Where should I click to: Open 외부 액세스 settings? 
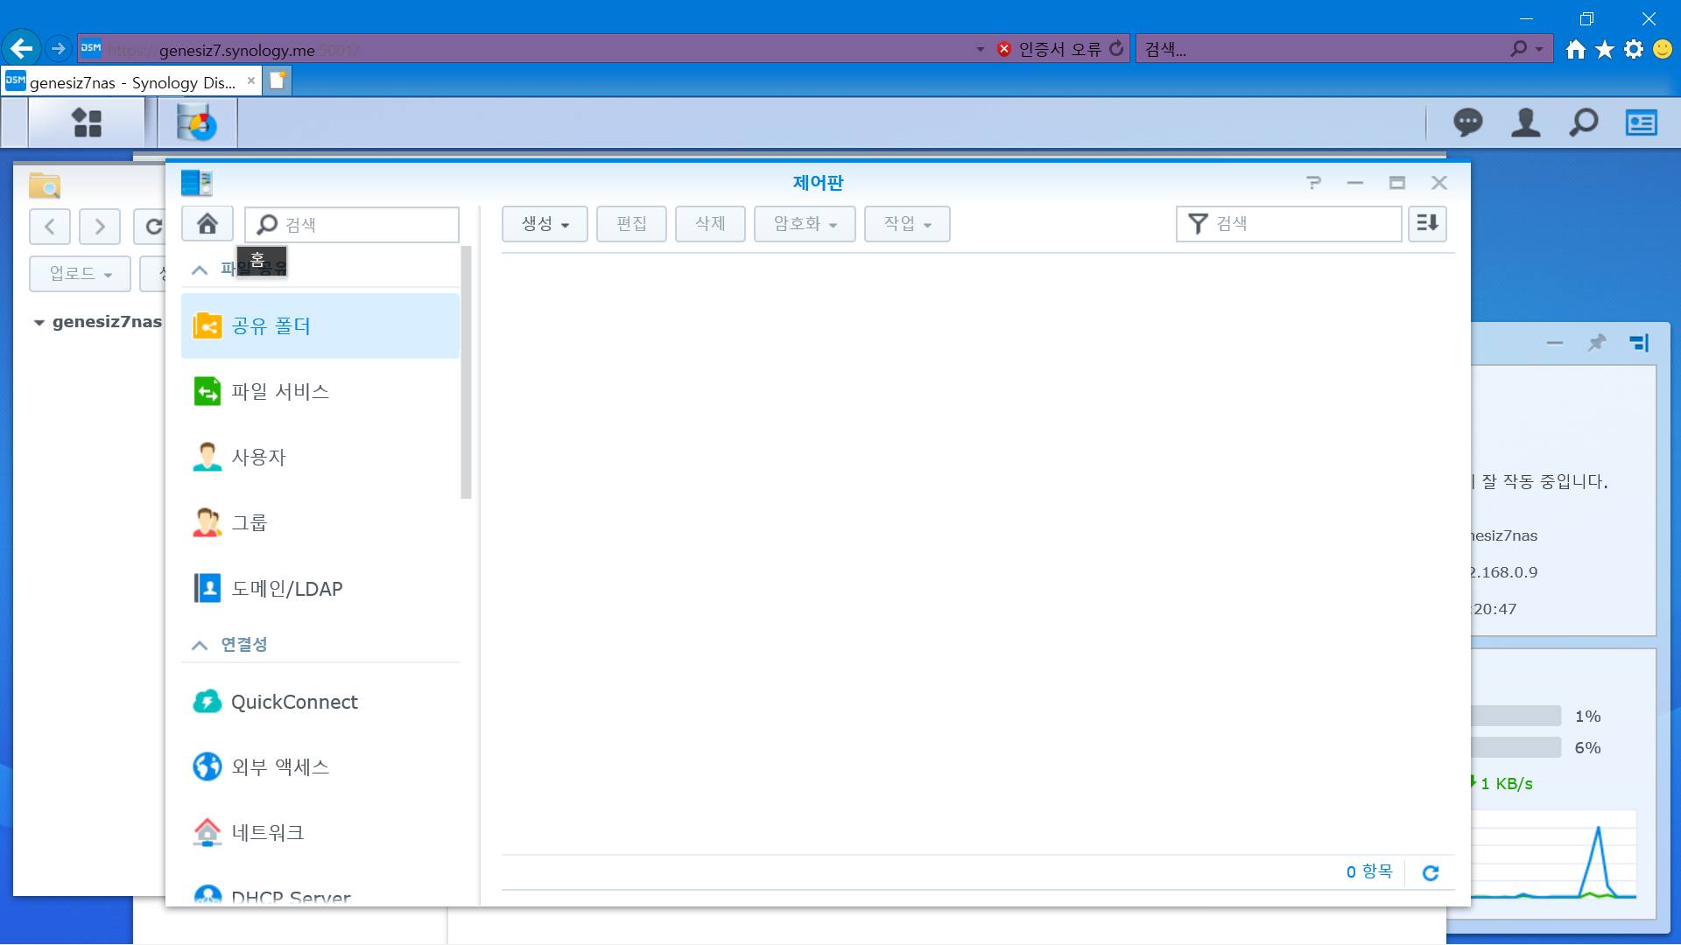(280, 767)
